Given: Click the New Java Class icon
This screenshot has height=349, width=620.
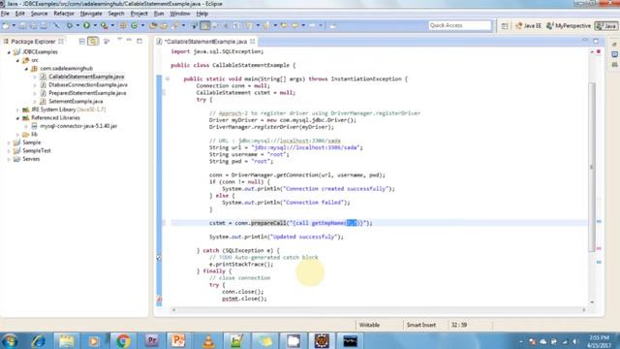Looking at the screenshot, I should (x=135, y=26).
